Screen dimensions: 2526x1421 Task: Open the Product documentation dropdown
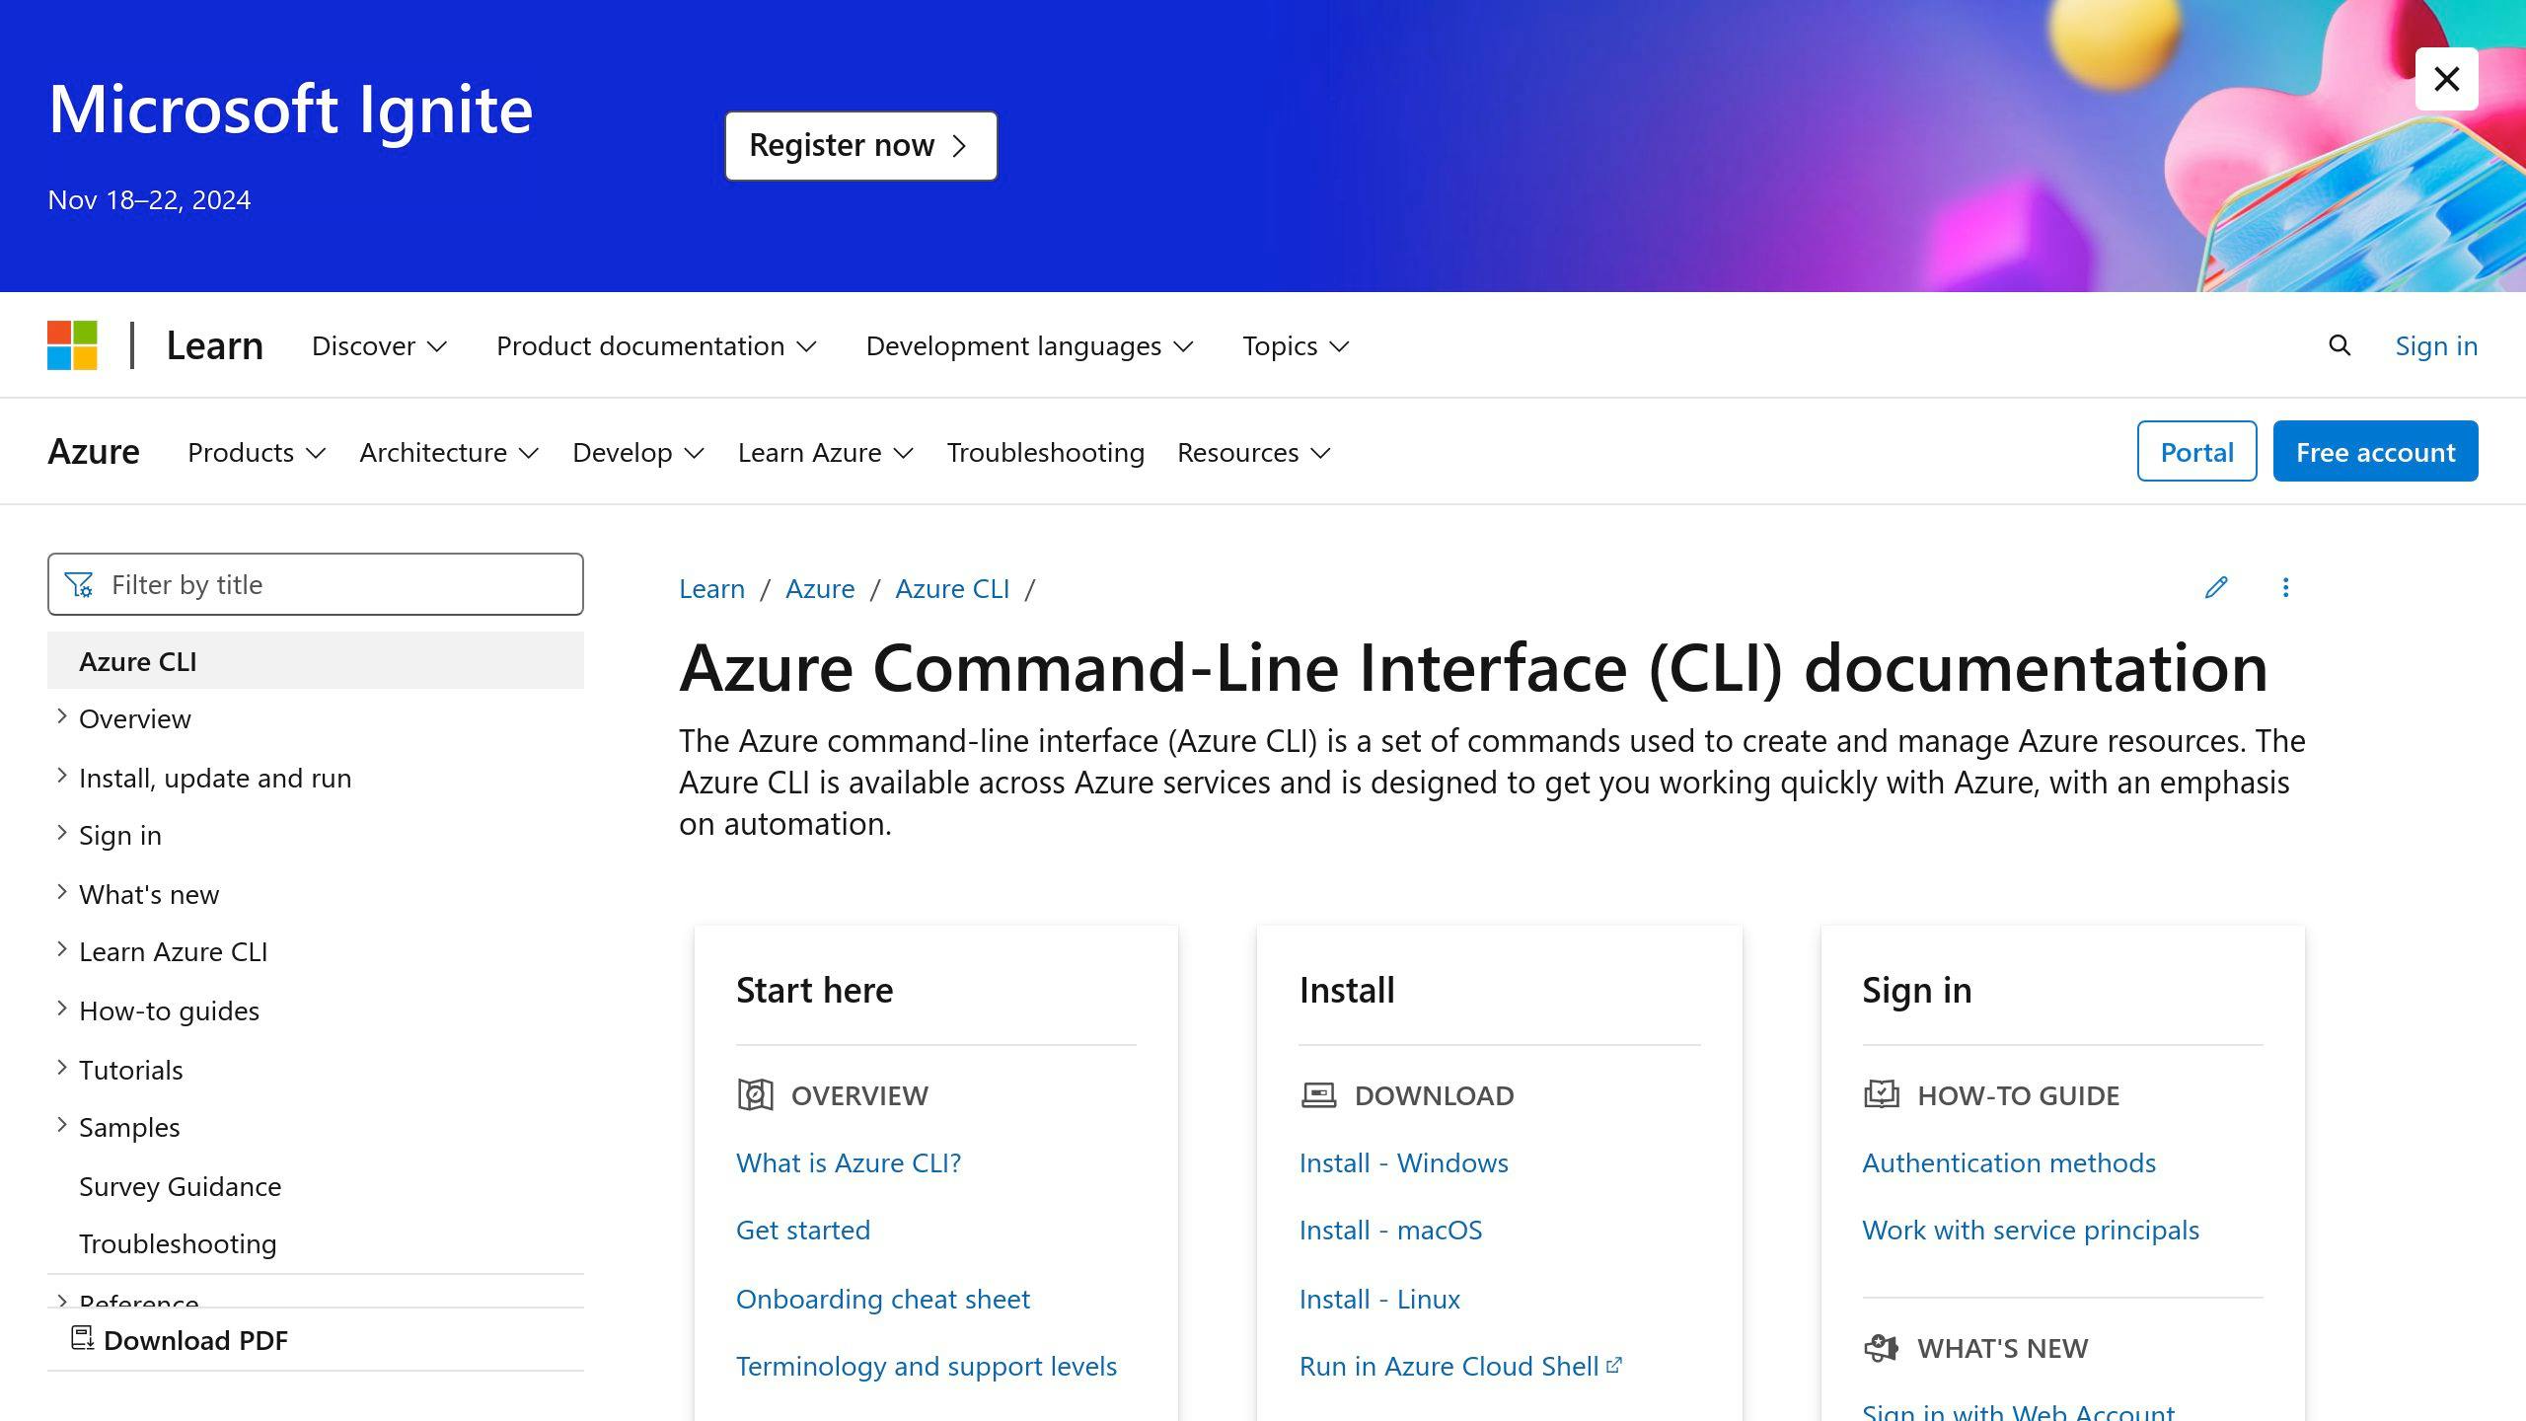656,345
